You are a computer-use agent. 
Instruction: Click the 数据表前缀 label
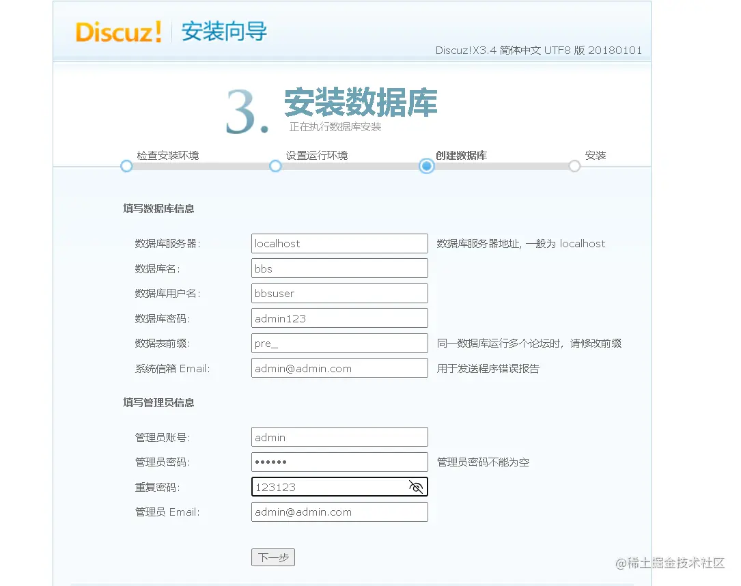(163, 343)
